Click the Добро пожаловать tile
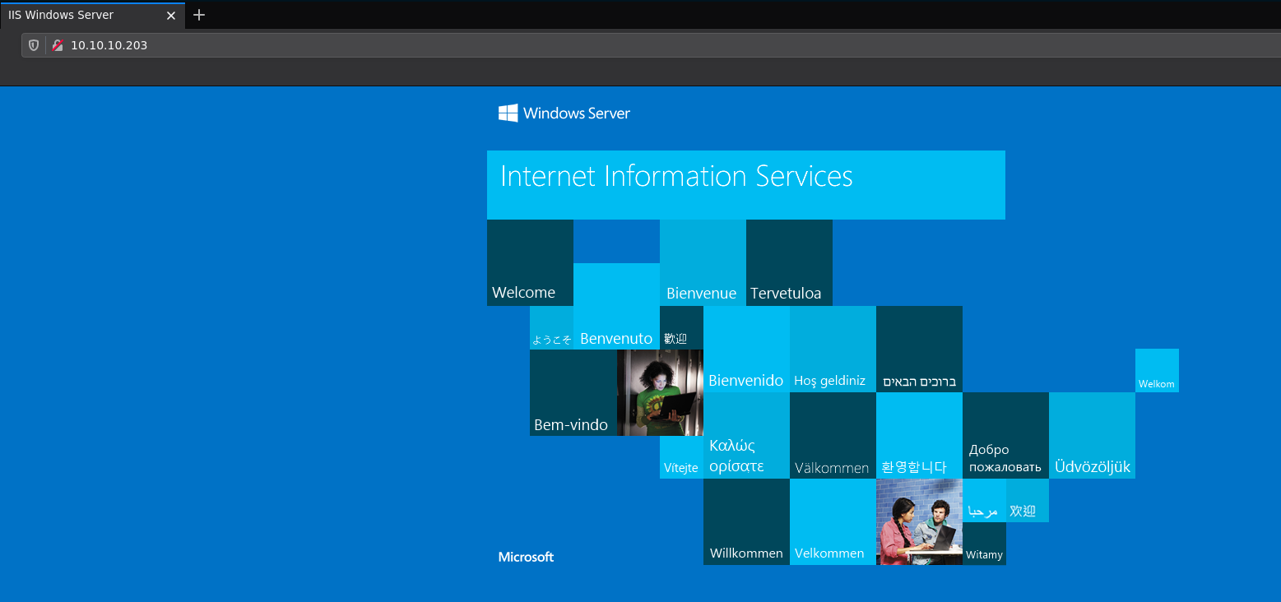1281x602 pixels. [1005, 435]
